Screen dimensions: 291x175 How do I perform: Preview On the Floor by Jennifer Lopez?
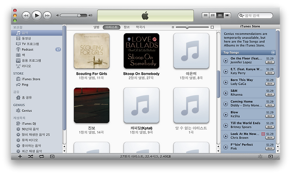pyautogui.click(x=226, y=61)
